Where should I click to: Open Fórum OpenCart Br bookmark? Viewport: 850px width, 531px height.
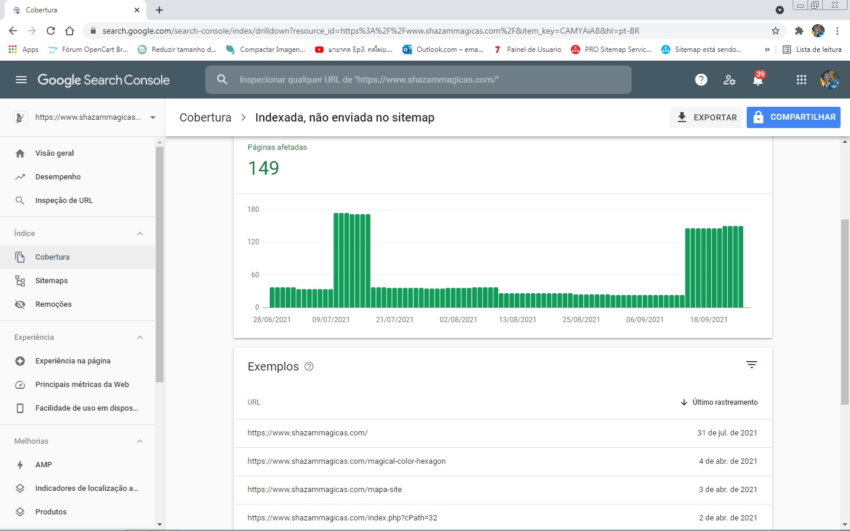coord(88,50)
